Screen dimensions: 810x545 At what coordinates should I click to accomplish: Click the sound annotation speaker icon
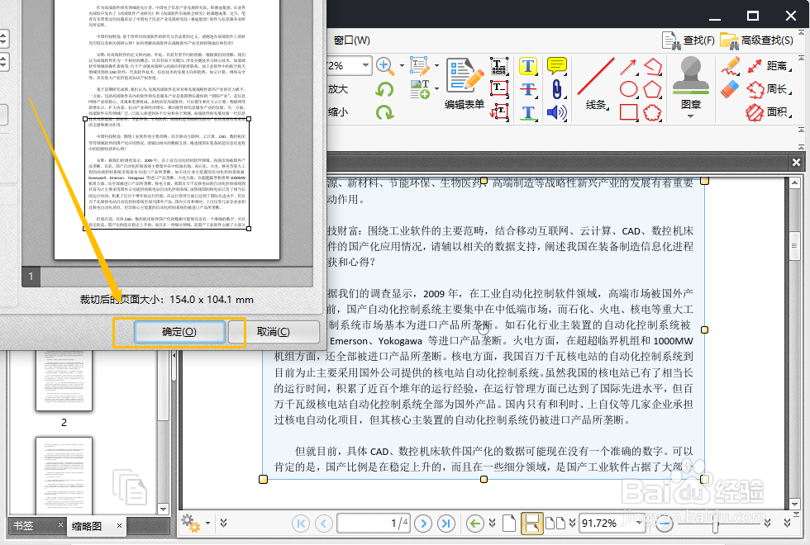point(556,111)
